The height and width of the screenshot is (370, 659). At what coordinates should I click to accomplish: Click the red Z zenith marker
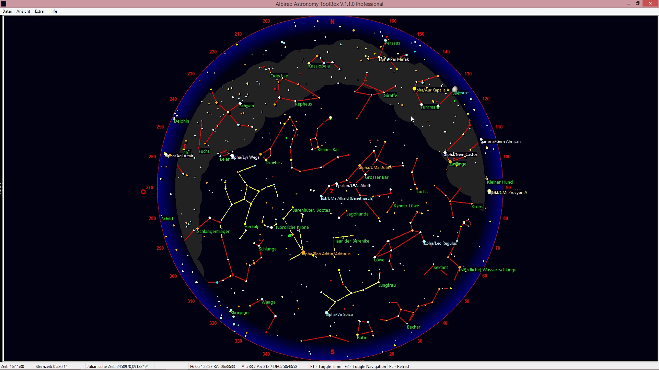[332, 191]
